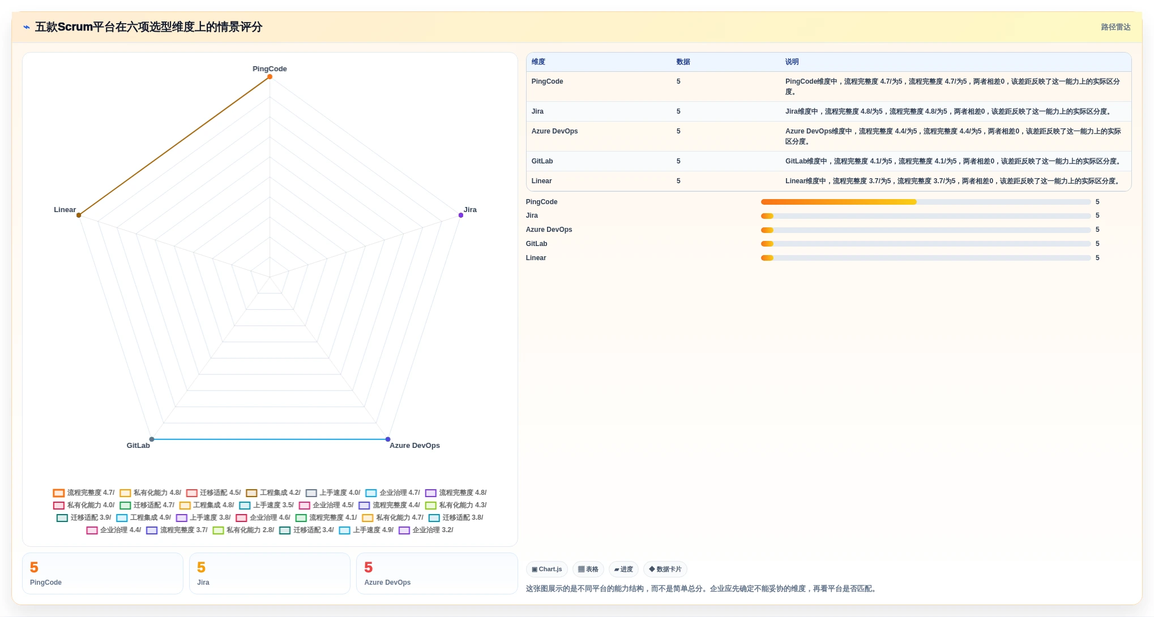
Task: Click the footer note starting '这张图展示的是'
Action: point(703,589)
